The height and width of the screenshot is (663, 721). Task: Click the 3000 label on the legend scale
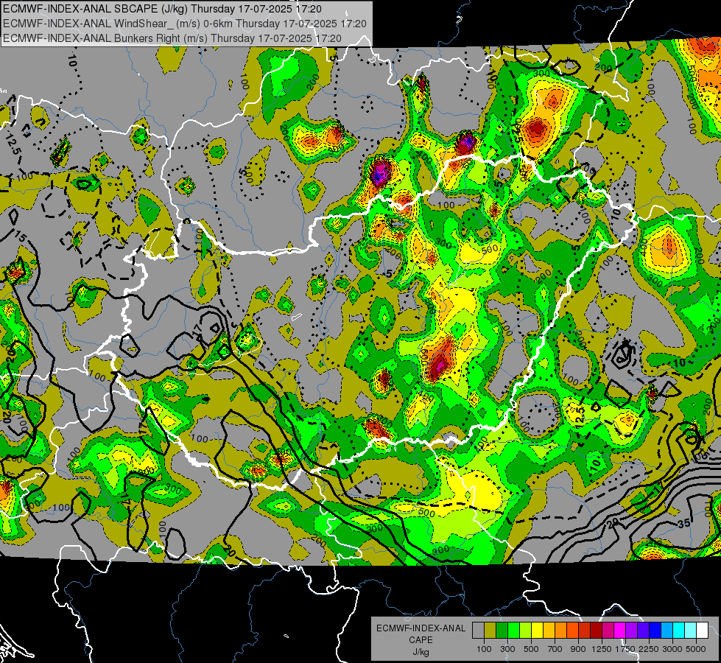pos(672,649)
